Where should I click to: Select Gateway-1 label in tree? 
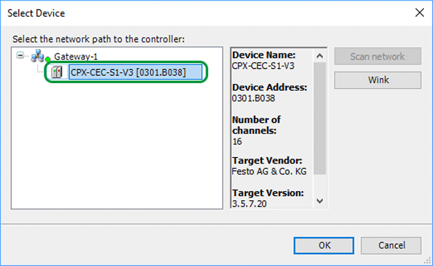click(76, 57)
